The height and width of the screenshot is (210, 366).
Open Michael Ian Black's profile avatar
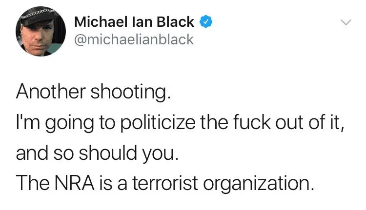(41, 31)
